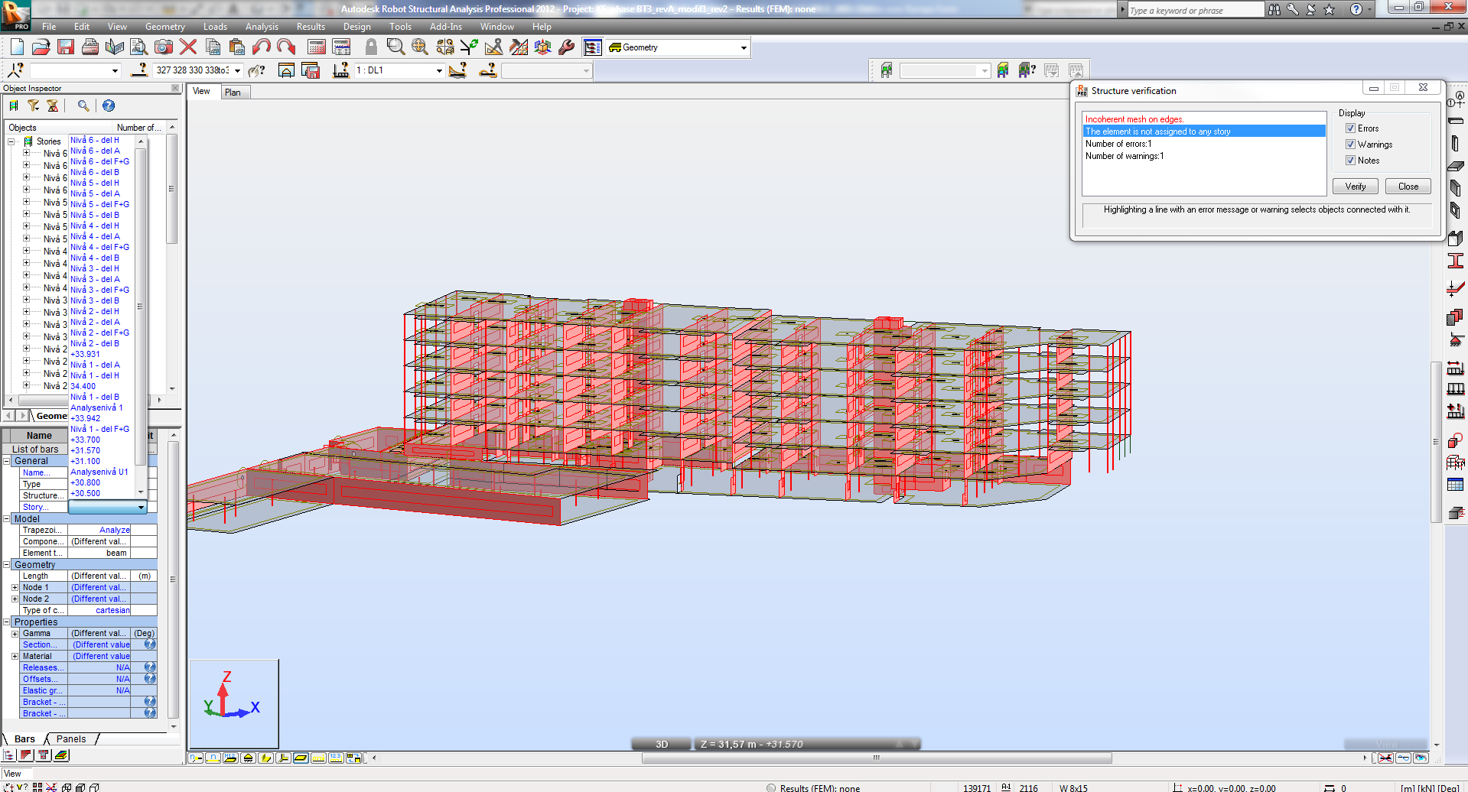This screenshot has height=792, width=1468.
Task: Toggle load values display icon below view
Action: 336,758
